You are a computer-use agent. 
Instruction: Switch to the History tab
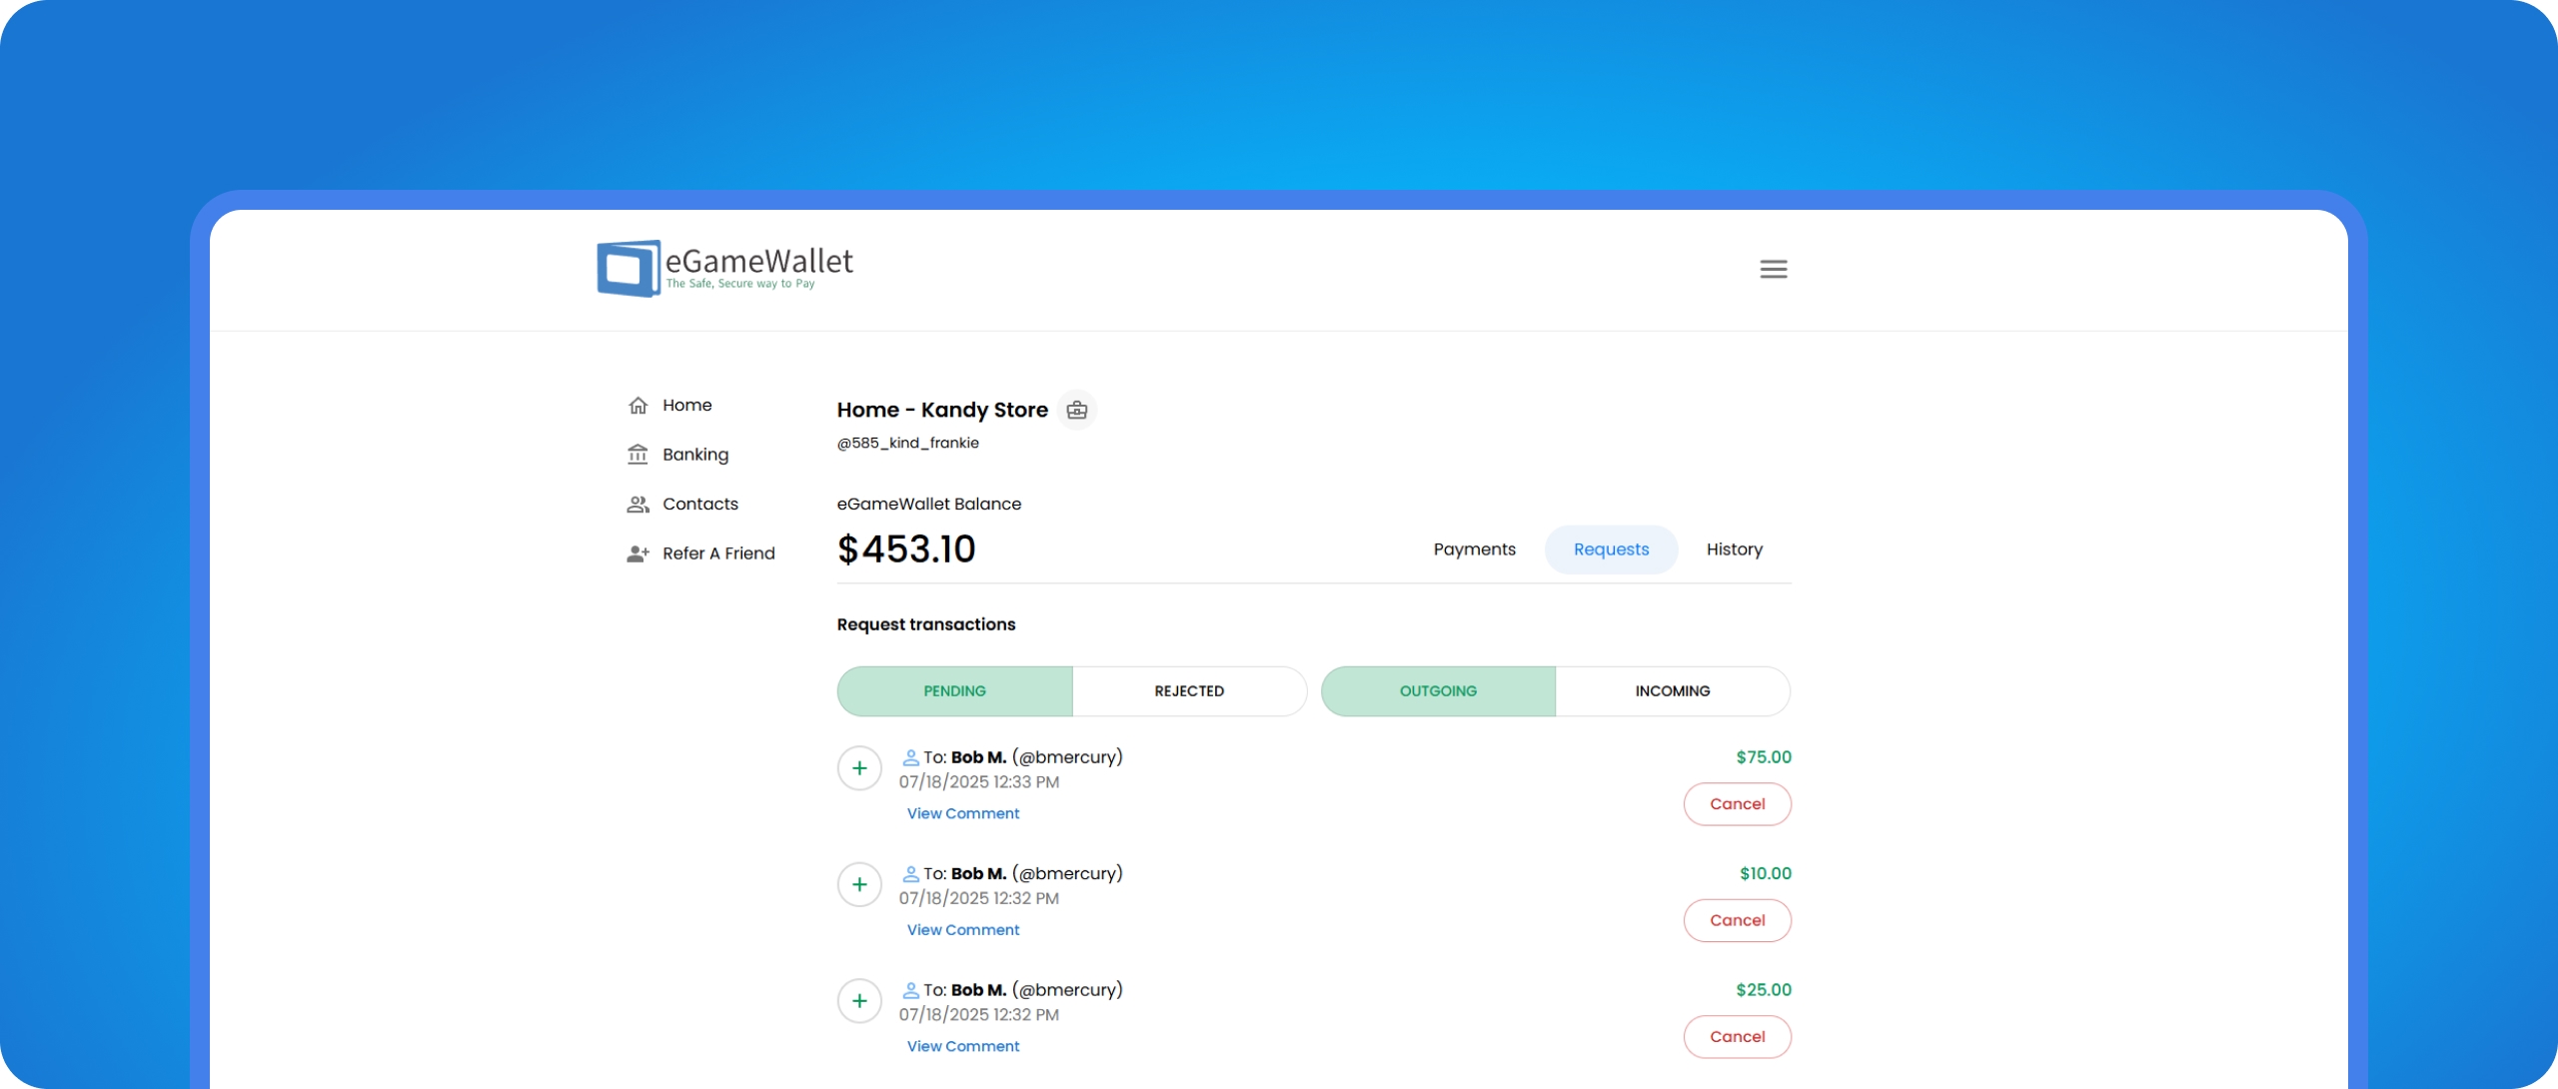tap(1734, 549)
